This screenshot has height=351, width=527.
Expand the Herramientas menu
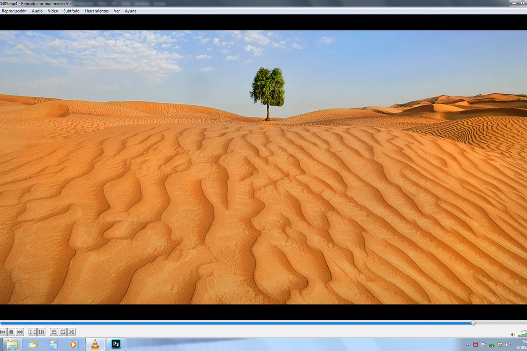click(x=96, y=11)
